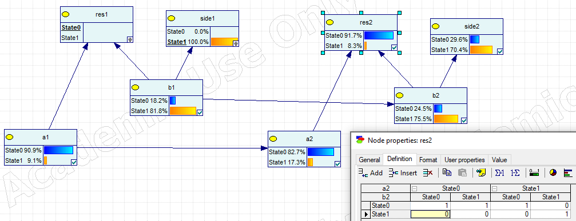The height and width of the screenshot is (221, 576).
Task: Toggle the checkmark box on node b2
Action: (464, 120)
